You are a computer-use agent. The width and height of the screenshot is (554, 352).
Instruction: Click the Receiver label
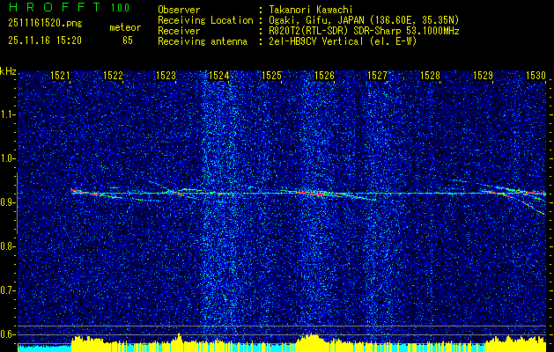tap(179, 31)
